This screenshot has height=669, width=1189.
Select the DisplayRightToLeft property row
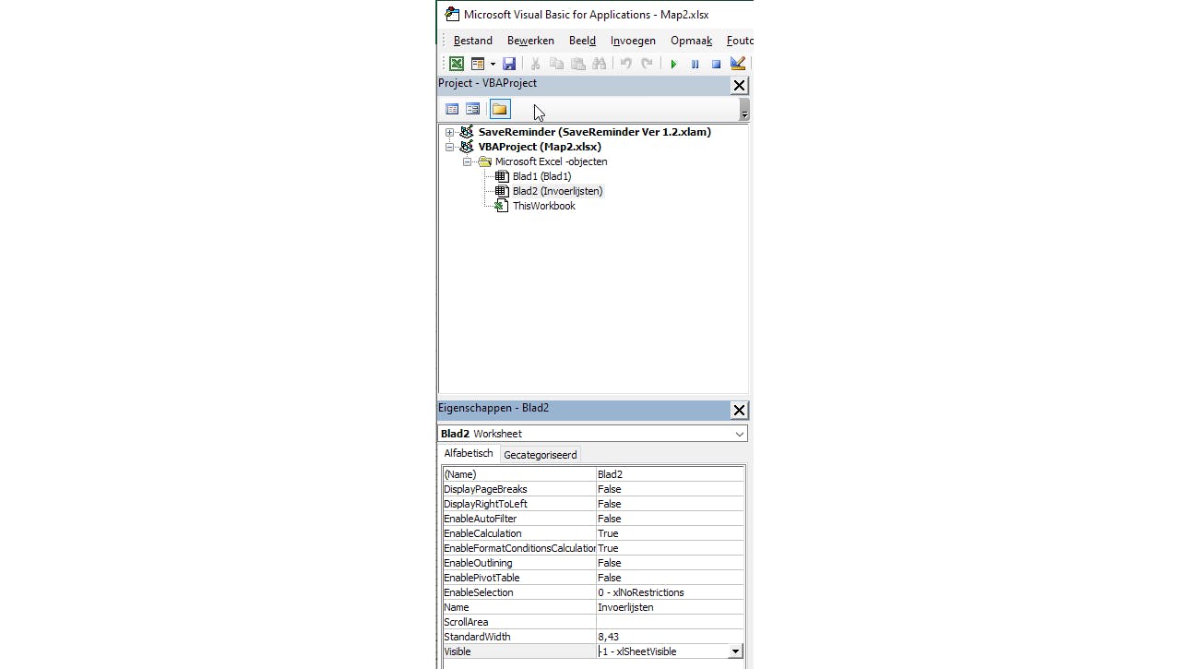(x=593, y=504)
